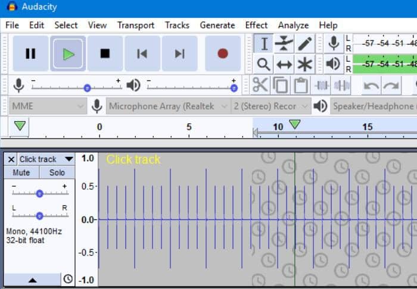Image resolution: width=417 pixels, height=289 pixels.
Task: Click the record meter microphone icon
Action: 334,43
